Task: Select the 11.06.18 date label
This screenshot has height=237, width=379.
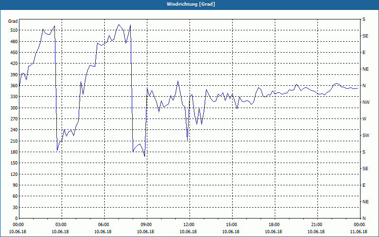Action: (359, 232)
